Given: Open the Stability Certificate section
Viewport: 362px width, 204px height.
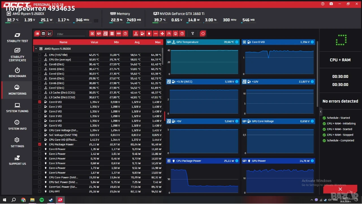Looking at the screenshot, I should tap(17, 55).
